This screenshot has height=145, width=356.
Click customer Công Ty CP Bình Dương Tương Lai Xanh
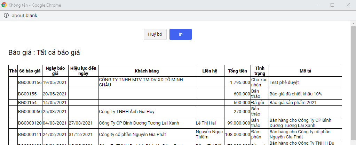pyautogui.click(x=139, y=123)
